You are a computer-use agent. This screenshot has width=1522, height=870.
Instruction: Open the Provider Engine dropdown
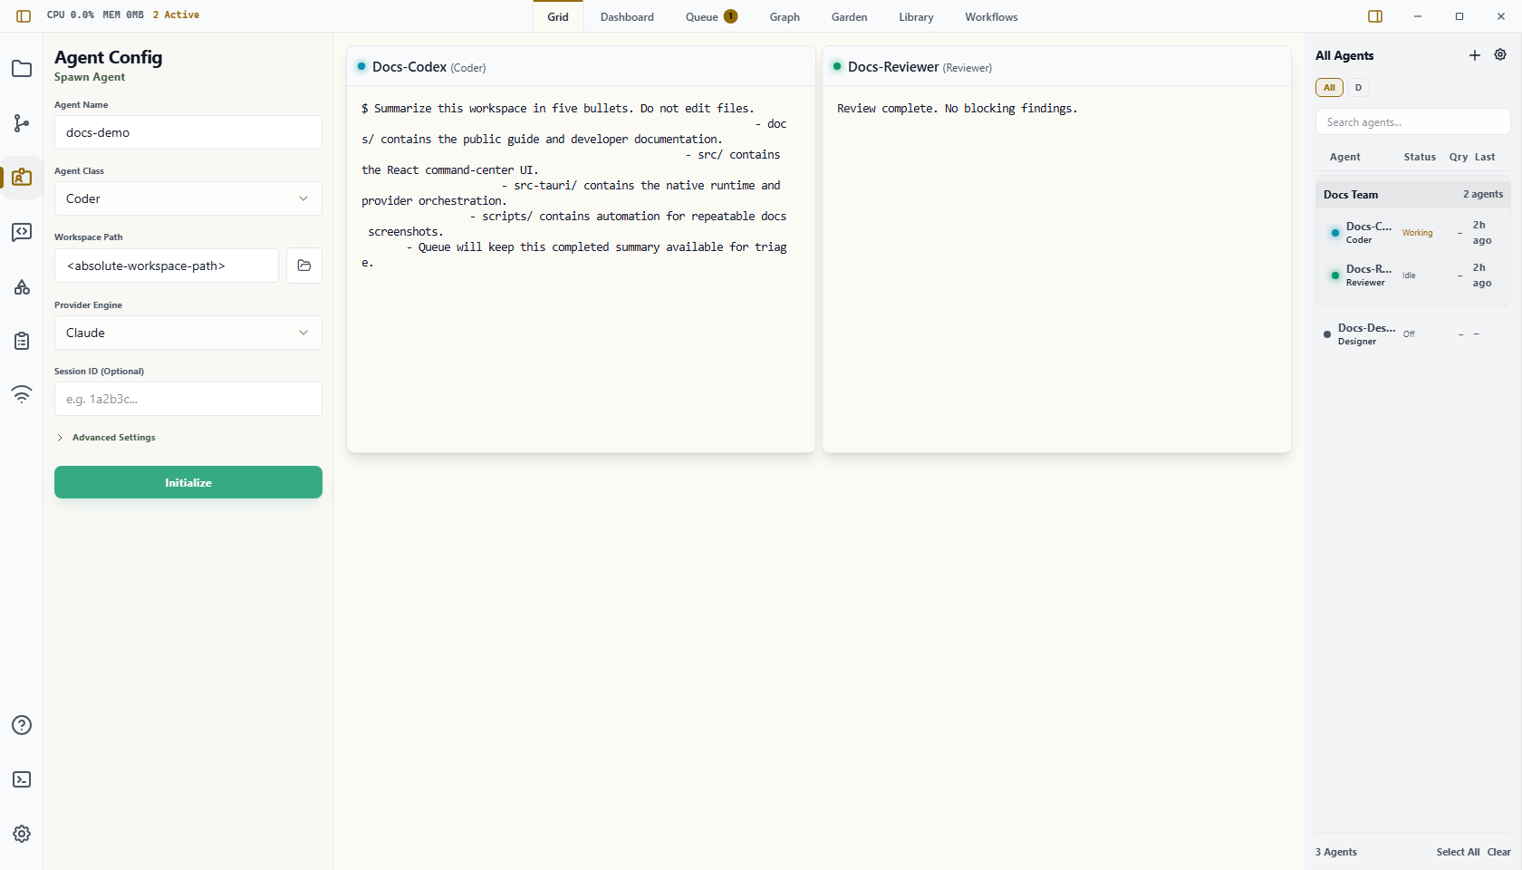tap(188, 333)
